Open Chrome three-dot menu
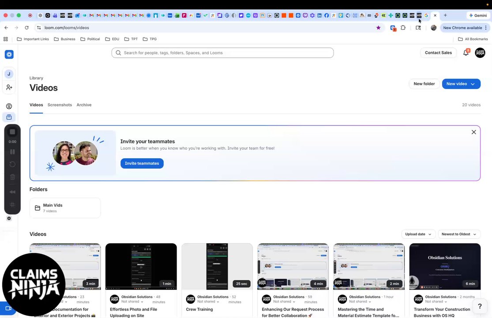Screen dimensions: 492x318 pyautogui.click(x=486, y=28)
